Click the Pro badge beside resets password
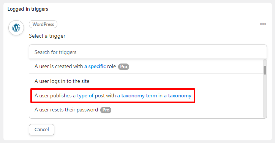275x143 pixels. [x=106, y=110]
